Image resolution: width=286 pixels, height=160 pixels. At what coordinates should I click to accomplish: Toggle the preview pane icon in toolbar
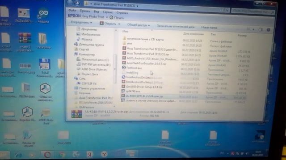pos(261,30)
